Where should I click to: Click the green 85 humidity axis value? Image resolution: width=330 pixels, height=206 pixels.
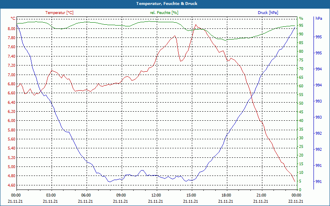[301, 43]
